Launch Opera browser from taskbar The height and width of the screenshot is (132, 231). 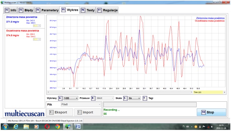point(47,127)
